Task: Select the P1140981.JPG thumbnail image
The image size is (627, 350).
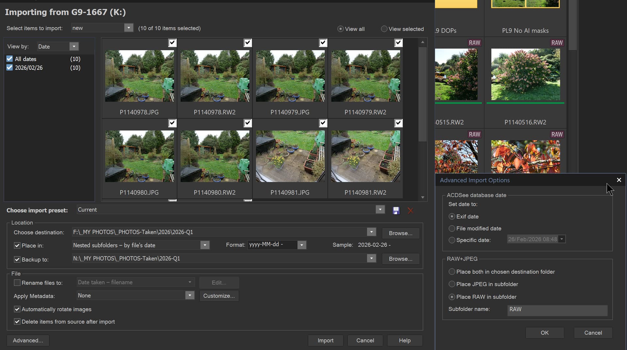Action: [290, 156]
